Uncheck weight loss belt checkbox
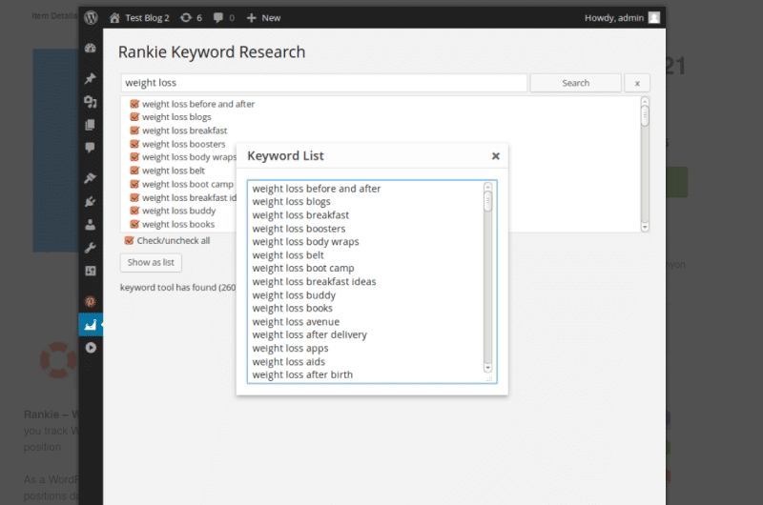 click(134, 171)
